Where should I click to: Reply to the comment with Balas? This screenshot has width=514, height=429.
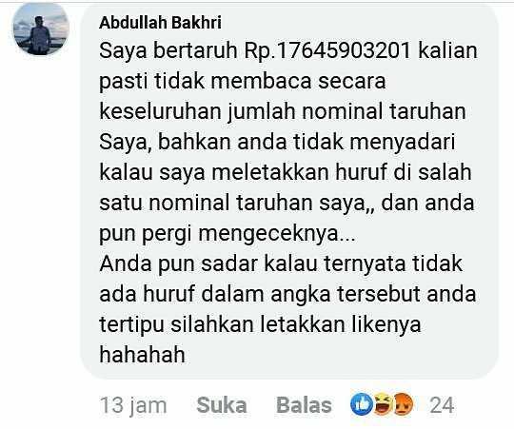pyautogui.click(x=304, y=405)
